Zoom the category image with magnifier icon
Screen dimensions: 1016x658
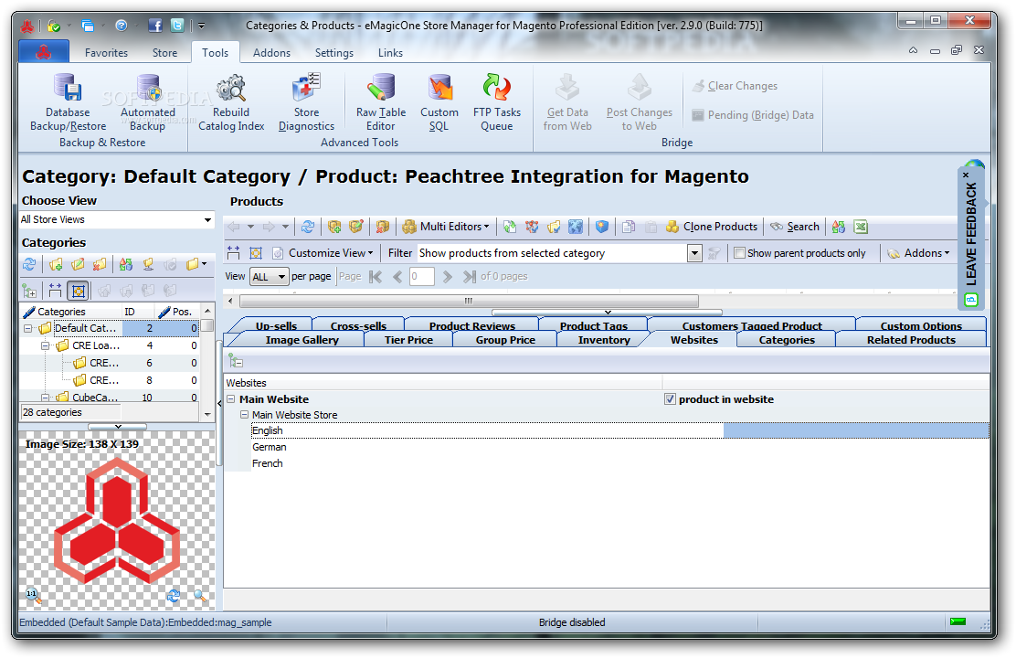point(199,595)
